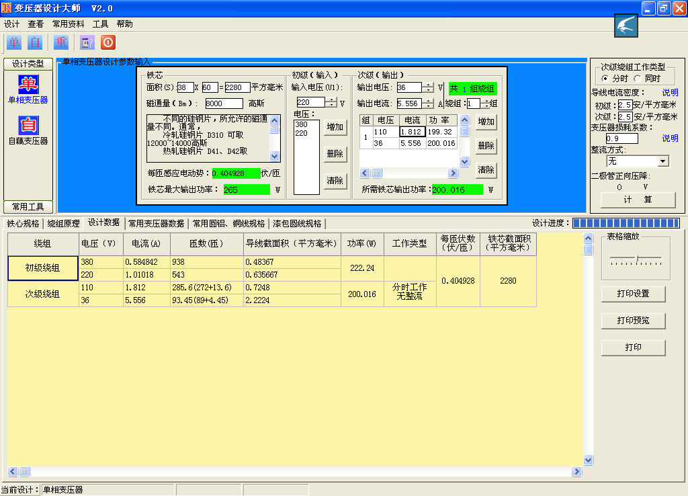Click the 绕组 count spinner arrows
The width and height of the screenshot is (688, 496).
[x=485, y=104]
